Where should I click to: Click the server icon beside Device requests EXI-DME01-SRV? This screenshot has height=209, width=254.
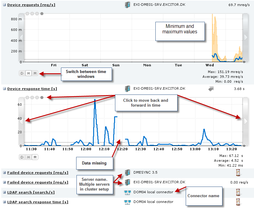pos(127,5)
